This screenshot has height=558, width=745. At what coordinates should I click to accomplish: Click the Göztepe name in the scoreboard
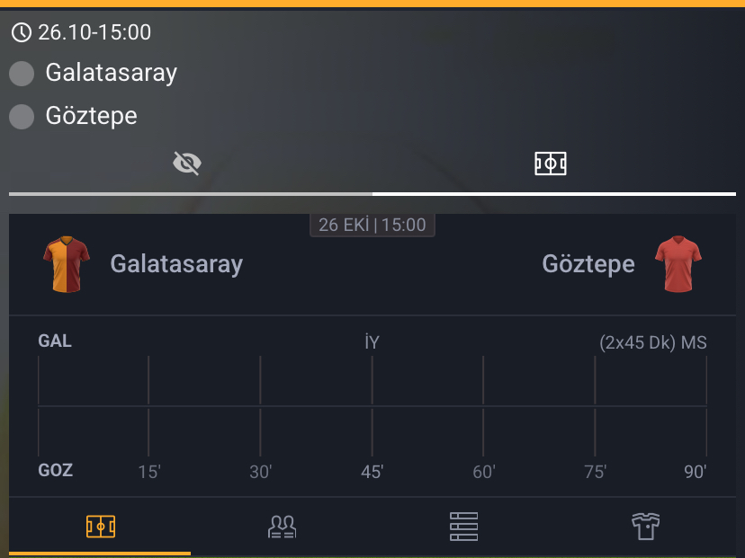coord(588,264)
